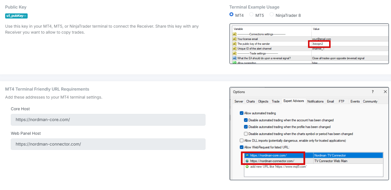Click the TV Connector Web Main cell
Image resolution: width=391 pixels, height=190 pixels.
[x=348, y=161]
